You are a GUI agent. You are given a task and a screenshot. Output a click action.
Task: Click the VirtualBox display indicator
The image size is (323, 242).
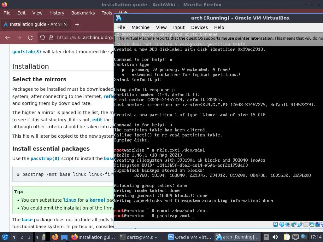click(x=312, y=224)
